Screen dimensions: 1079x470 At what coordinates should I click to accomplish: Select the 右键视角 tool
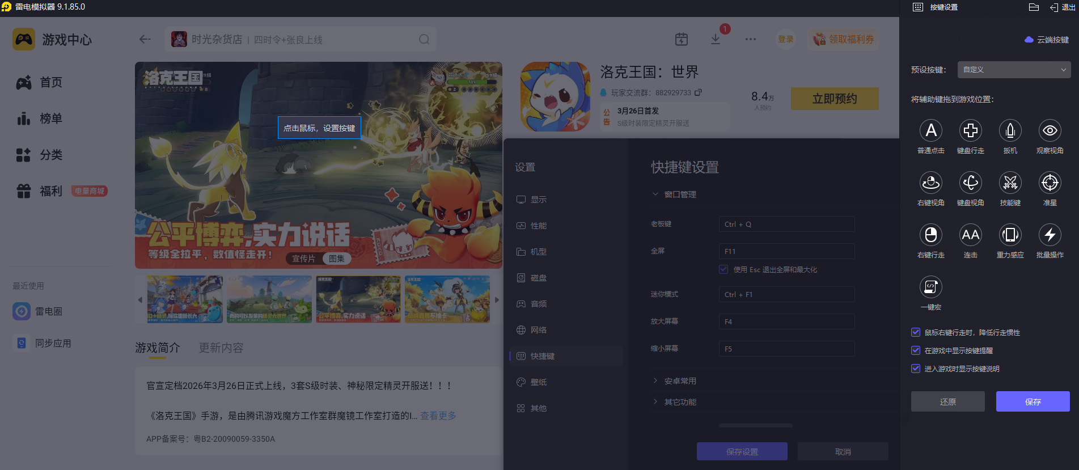(x=930, y=183)
